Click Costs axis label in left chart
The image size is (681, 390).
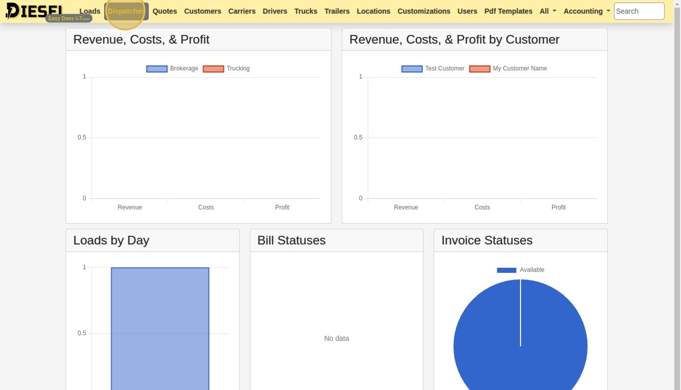206,207
